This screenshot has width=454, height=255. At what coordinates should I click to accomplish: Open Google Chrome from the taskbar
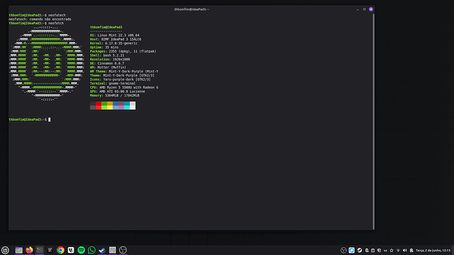[61, 250]
